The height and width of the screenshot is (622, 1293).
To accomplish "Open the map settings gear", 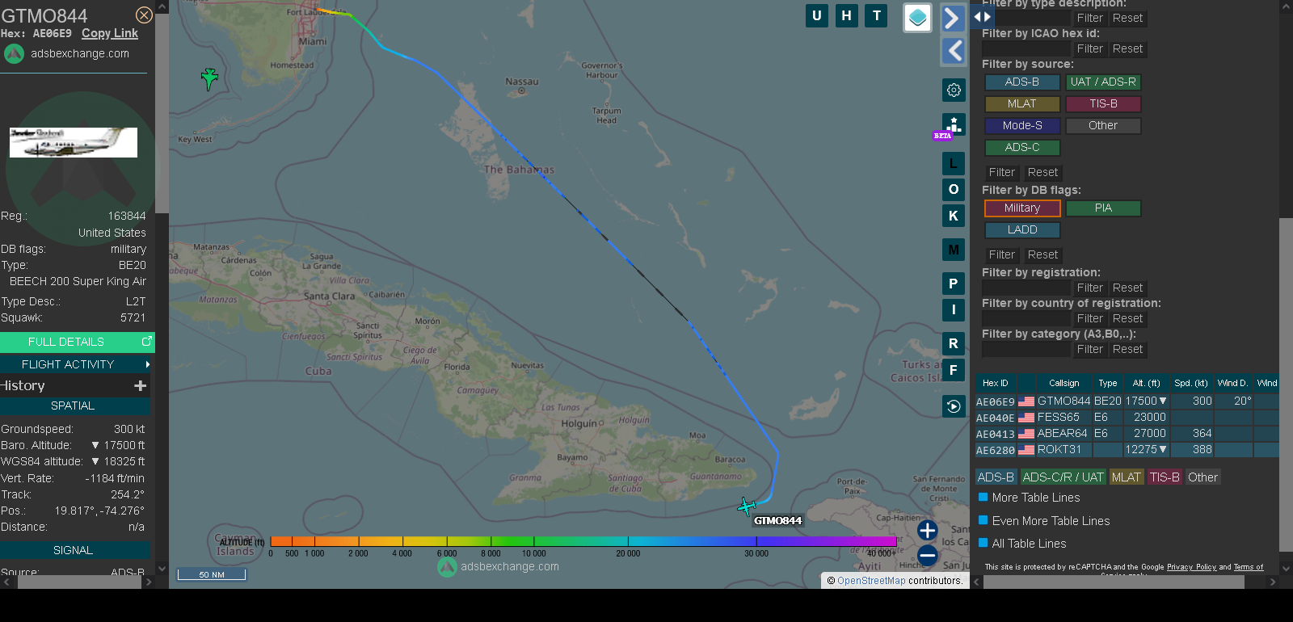I will [x=954, y=90].
